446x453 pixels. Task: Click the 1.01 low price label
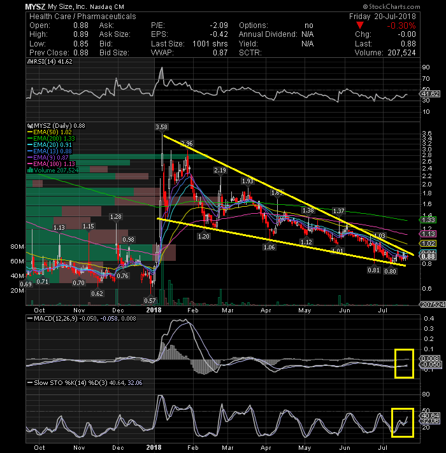(337, 251)
